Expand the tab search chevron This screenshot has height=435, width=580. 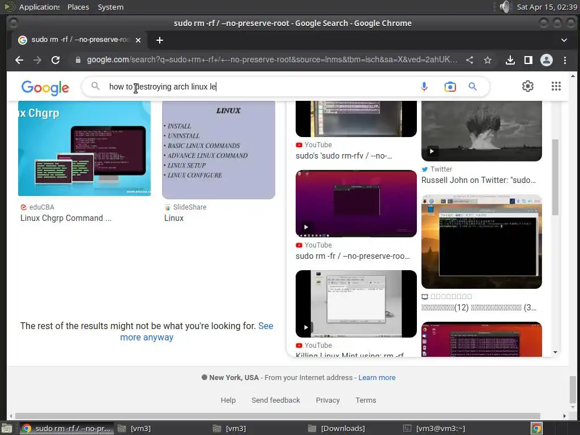coord(564,40)
